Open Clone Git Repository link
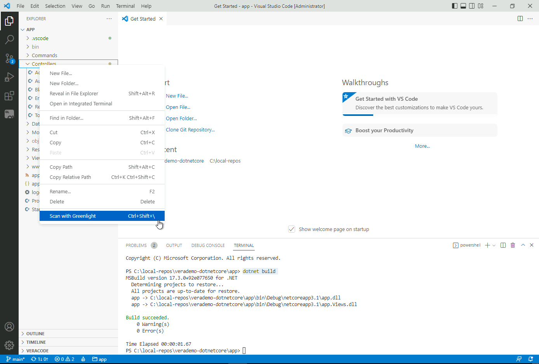The image size is (539, 364). tap(190, 129)
